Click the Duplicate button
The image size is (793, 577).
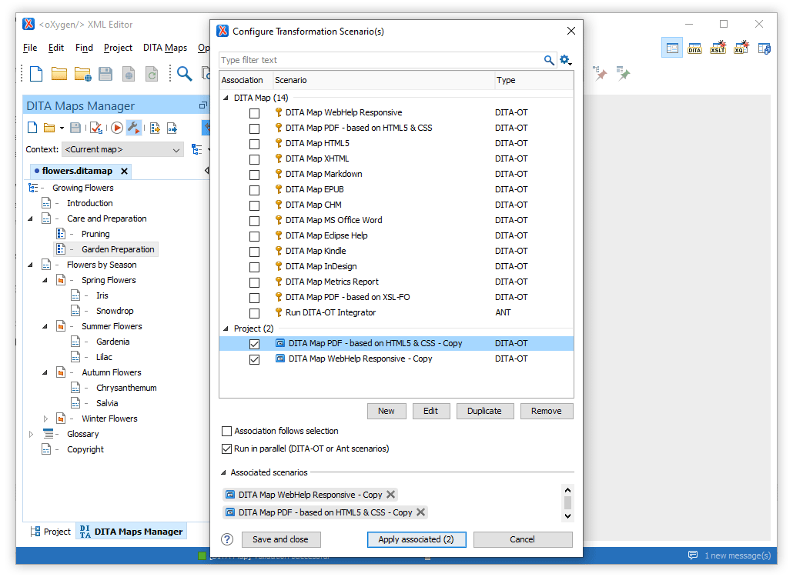coord(484,412)
